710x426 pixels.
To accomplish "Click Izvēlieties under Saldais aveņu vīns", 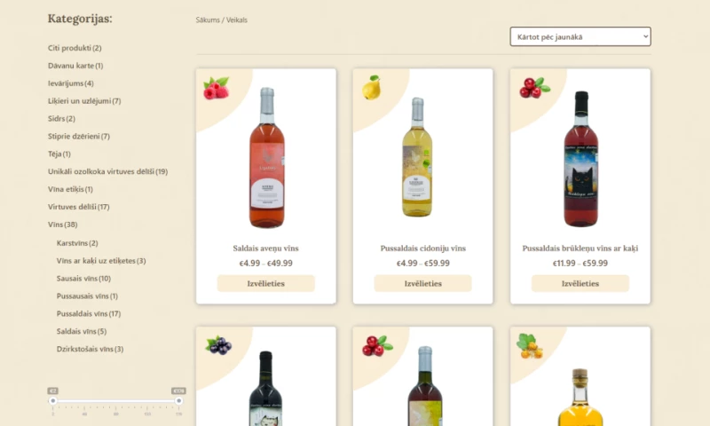I will 265,283.
